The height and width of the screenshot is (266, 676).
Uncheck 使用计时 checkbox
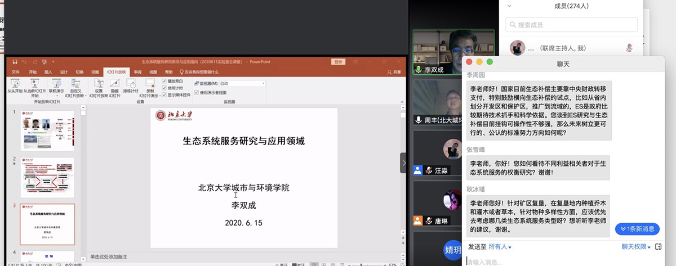pyautogui.click(x=164, y=88)
